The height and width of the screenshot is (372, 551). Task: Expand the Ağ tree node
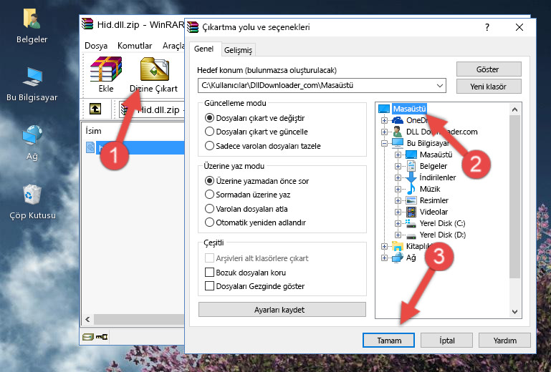coord(385,258)
